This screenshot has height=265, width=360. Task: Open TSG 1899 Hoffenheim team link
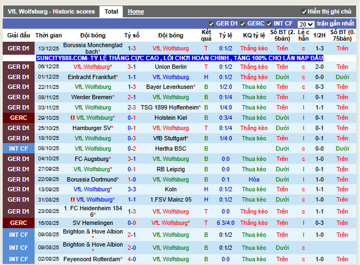point(170,107)
